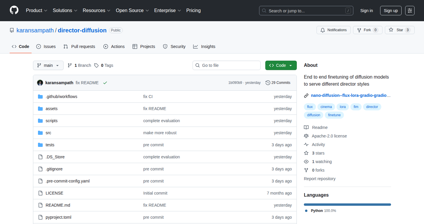Focus the Go to file field
424x224 pixels.
point(226,65)
